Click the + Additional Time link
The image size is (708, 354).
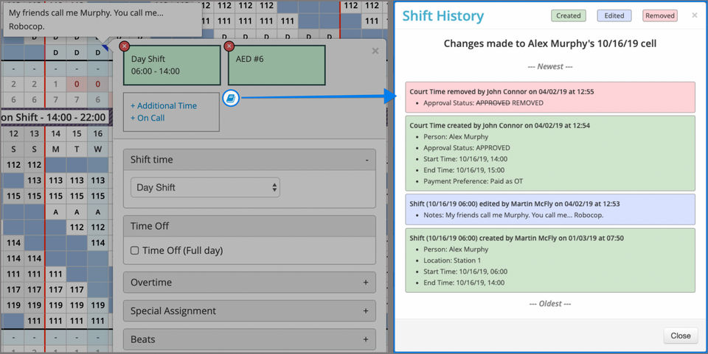(164, 106)
